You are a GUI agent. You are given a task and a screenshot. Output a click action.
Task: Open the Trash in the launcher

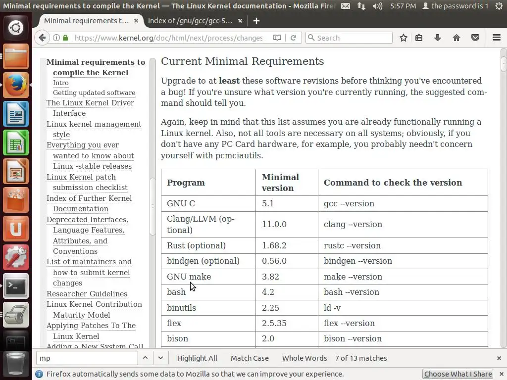[16, 365]
